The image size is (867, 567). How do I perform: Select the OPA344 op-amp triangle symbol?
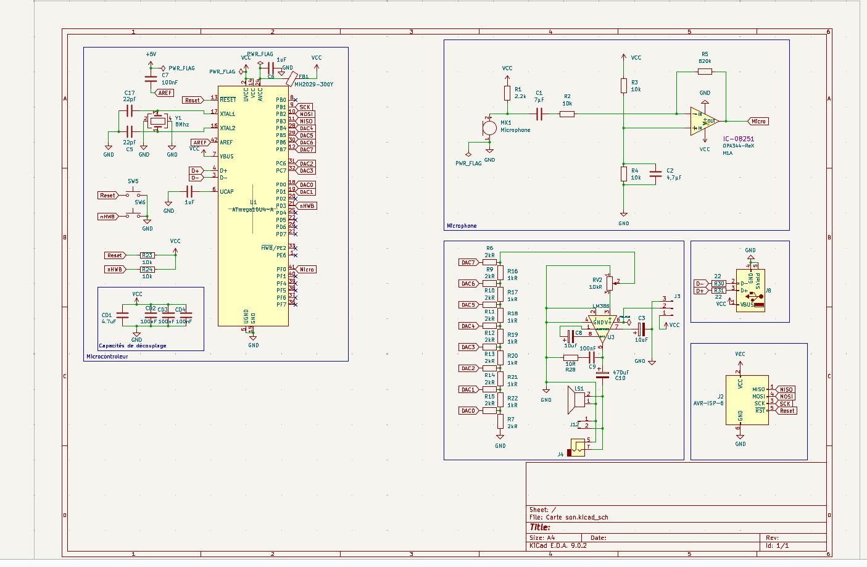(703, 122)
